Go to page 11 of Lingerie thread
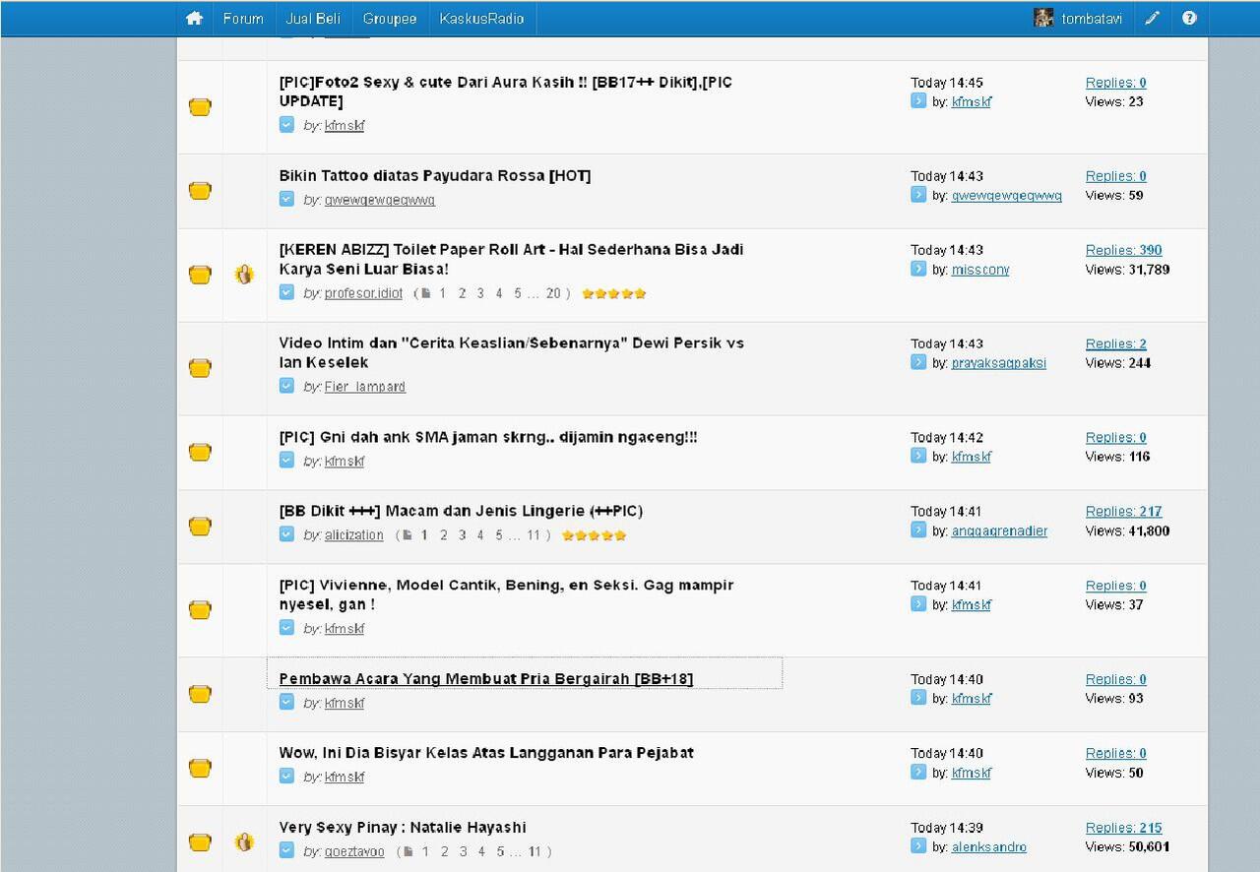 coord(534,535)
